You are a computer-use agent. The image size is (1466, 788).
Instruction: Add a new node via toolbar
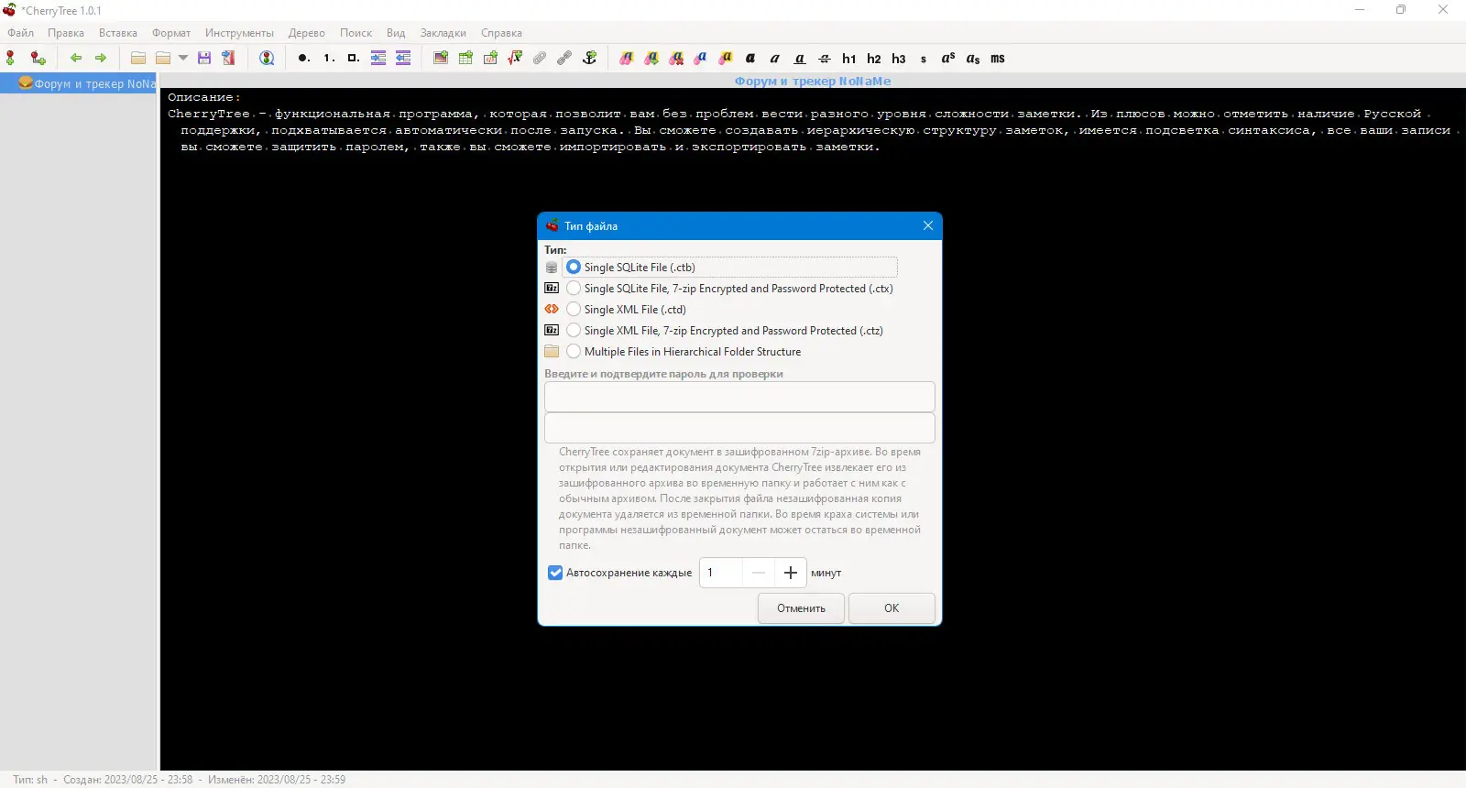pyautogui.click(x=11, y=58)
